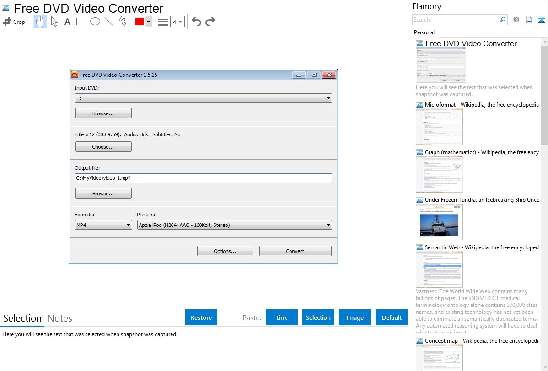
Task: Open the Notes tab
Action: pos(60,318)
